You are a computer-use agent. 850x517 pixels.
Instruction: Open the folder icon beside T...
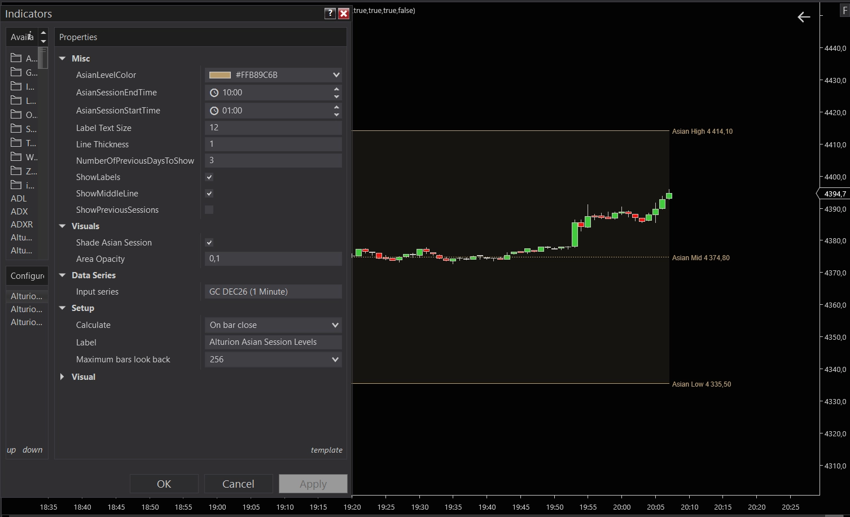(x=16, y=143)
